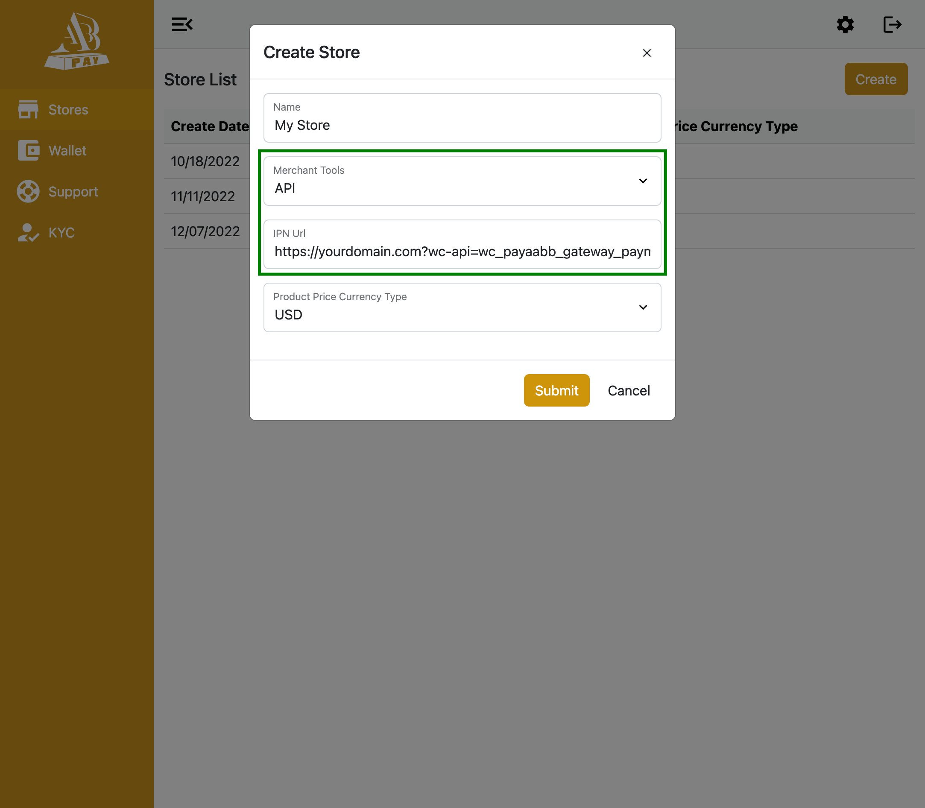Cancel the Create Store dialog
This screenshot has height=808, width=925.
(629, 390)
